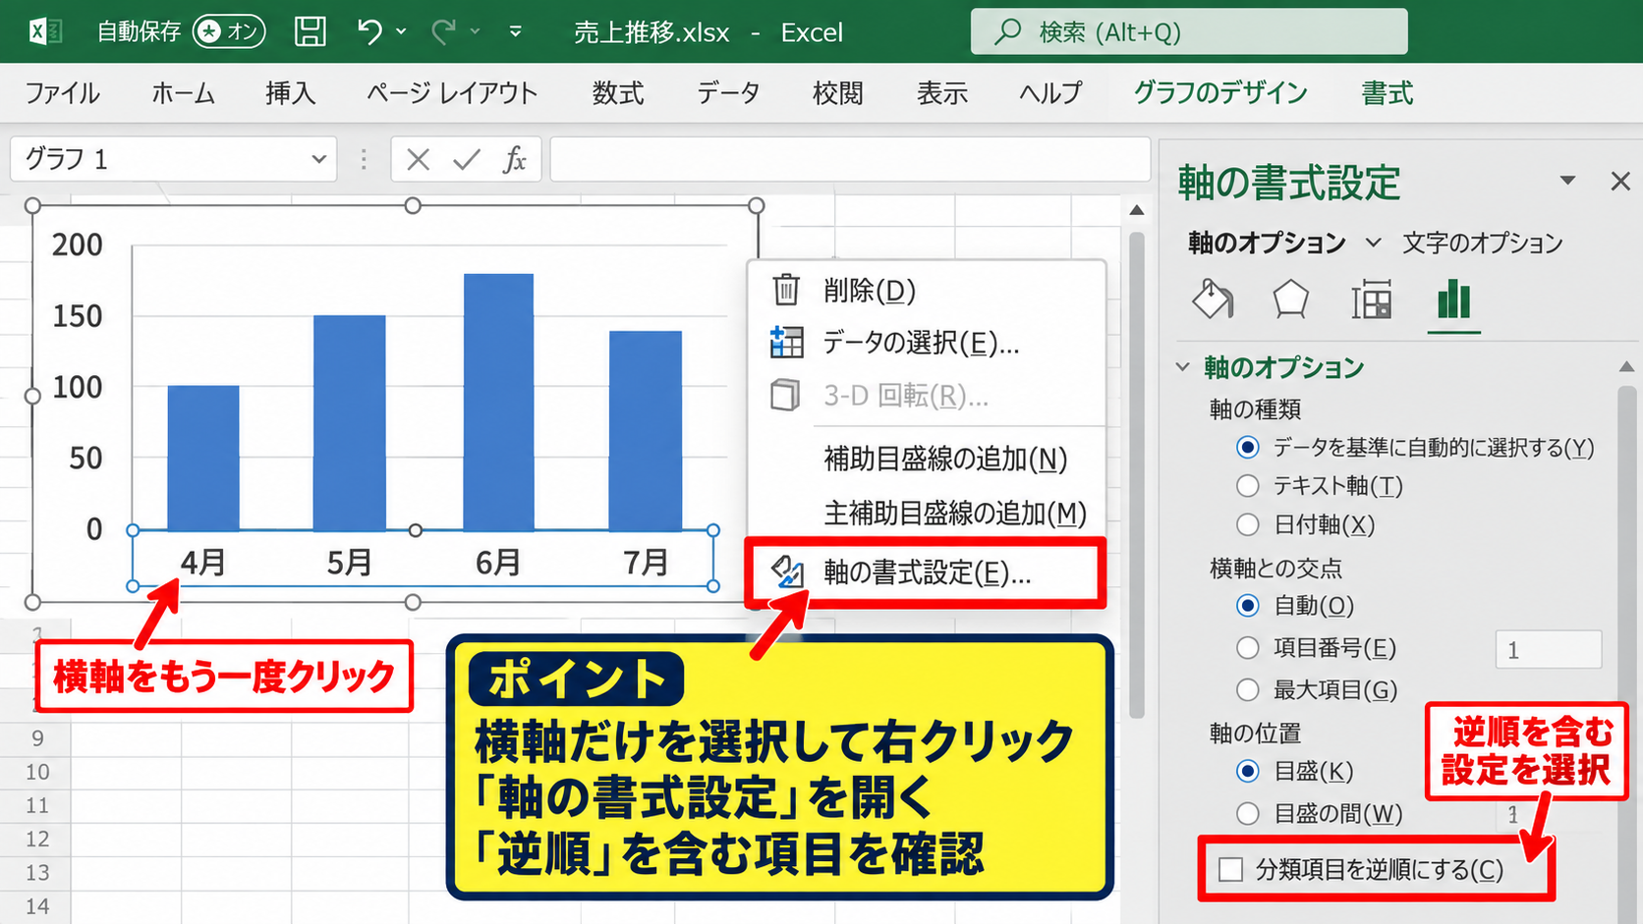Switch to the ホーム ribbon tab

(x=183, y=93)
